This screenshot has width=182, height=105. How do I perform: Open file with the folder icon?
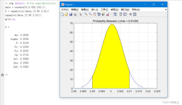pyautogui.click(x=66, y=14)
